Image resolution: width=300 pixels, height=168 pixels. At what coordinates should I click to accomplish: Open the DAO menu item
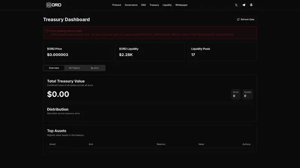tap(144, 5)
